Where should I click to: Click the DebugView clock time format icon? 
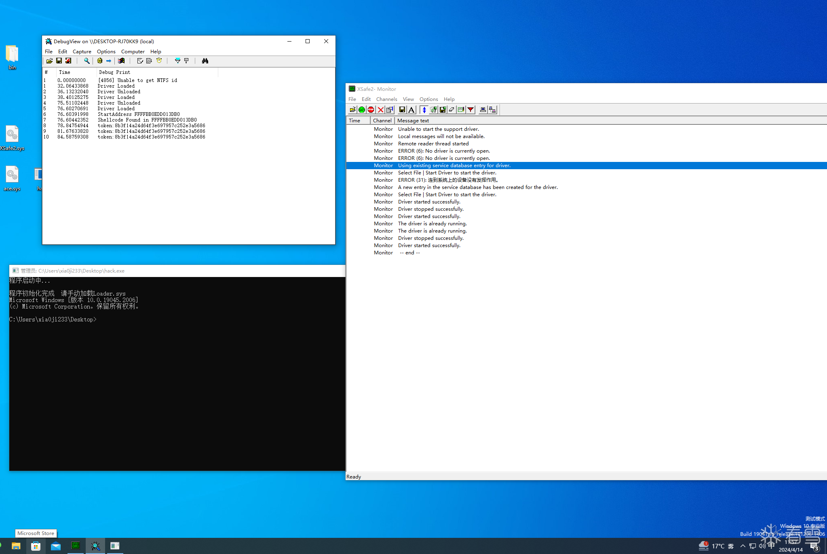point(159,61)
